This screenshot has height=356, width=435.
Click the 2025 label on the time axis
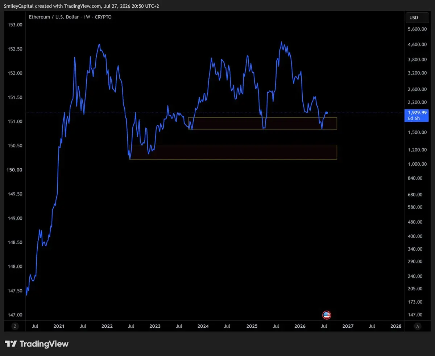click(252, 326)
